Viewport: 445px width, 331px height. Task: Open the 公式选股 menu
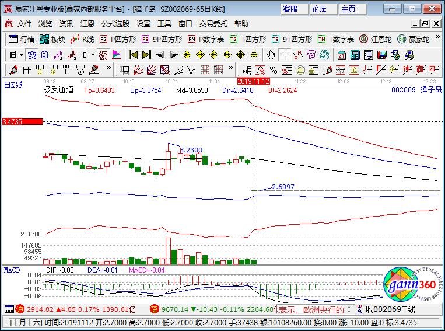point(115,24)
